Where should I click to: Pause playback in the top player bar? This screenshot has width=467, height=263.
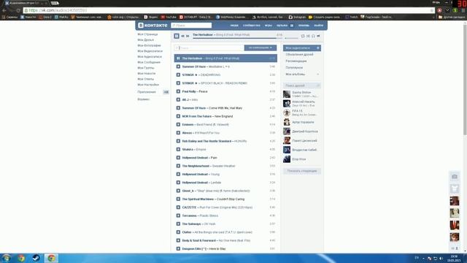coord(177,36)
